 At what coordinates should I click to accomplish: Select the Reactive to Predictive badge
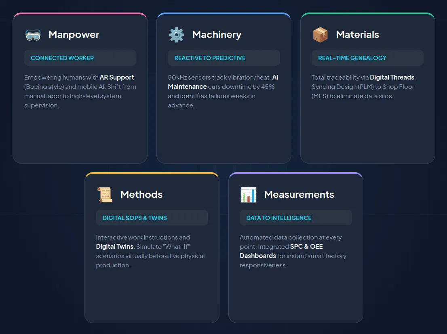tap(210, 58)
